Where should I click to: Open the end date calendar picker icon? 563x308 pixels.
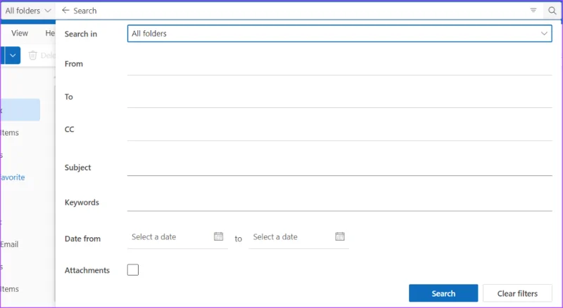340,236
